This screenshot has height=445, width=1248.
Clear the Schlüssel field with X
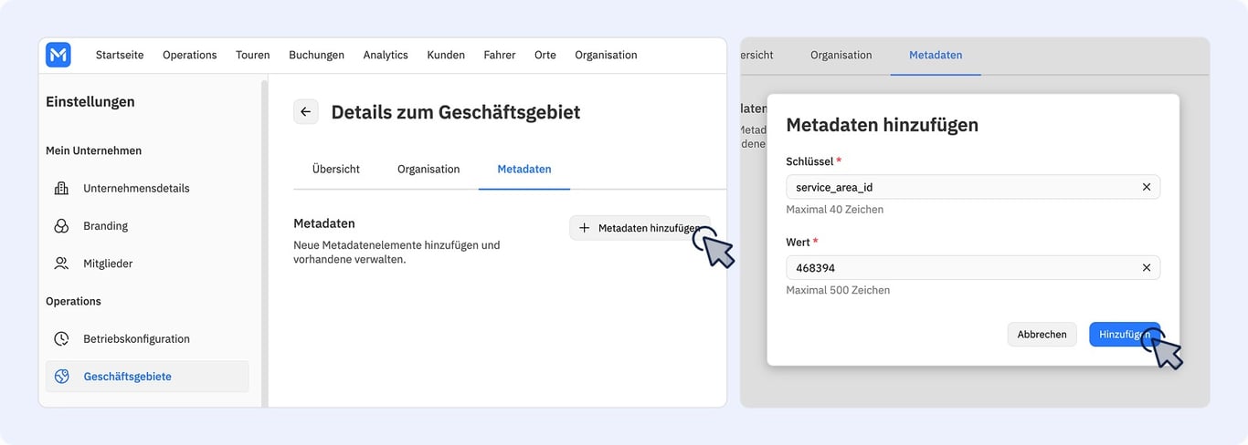(x=1147, y=187)
